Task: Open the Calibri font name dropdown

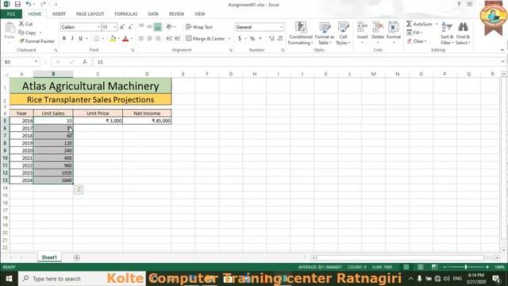Action: [x=98, y=27]
